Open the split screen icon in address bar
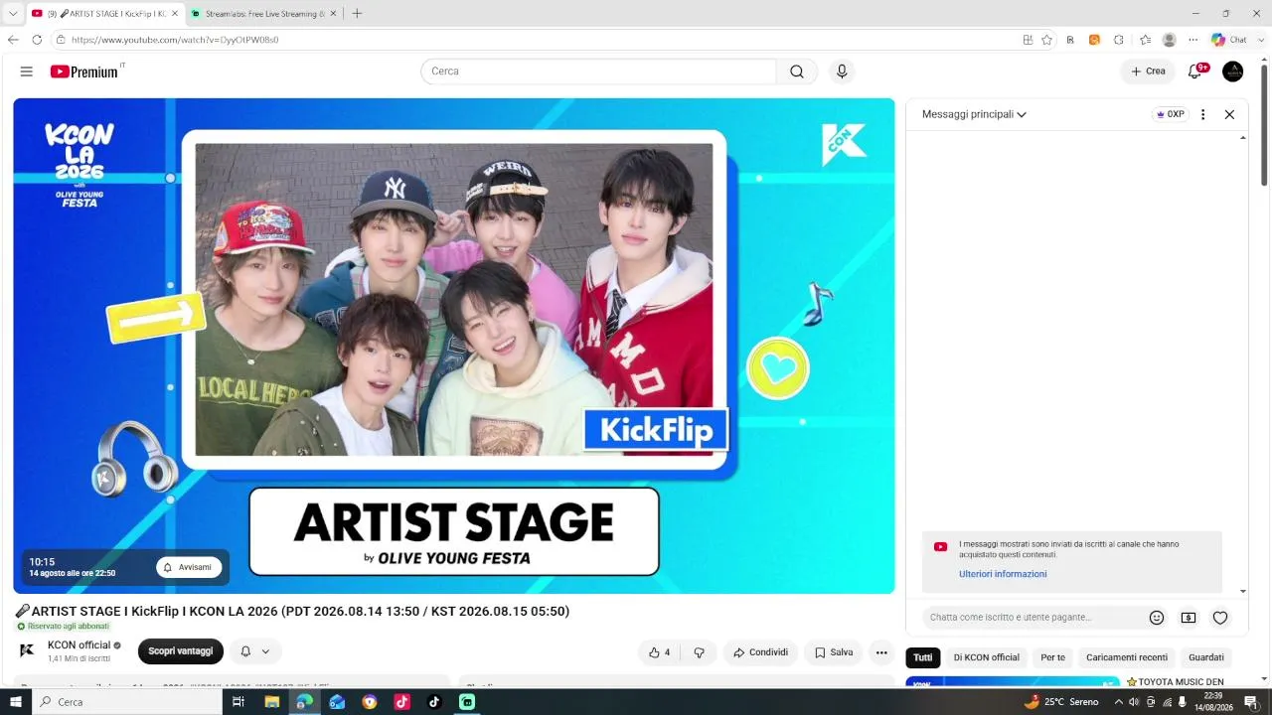 [1028, 40]
